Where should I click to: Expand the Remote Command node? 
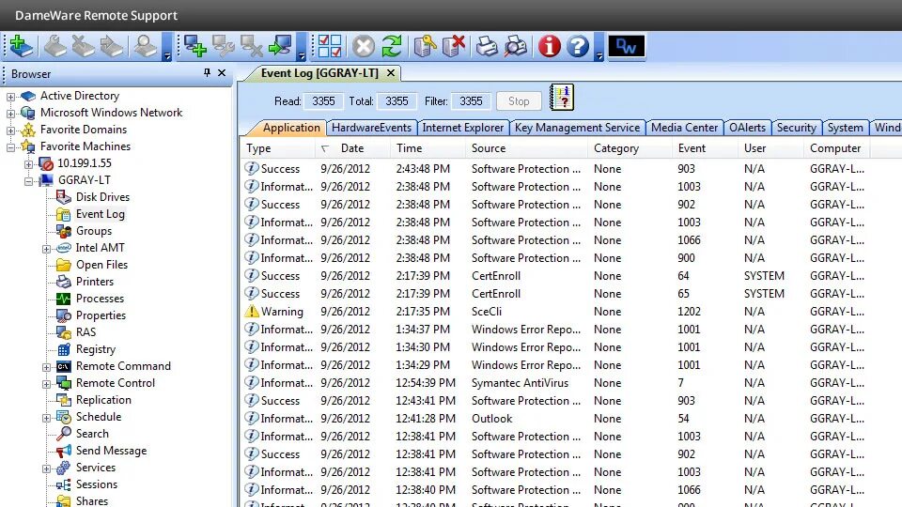pyautogui.click(x=46, y=367)
